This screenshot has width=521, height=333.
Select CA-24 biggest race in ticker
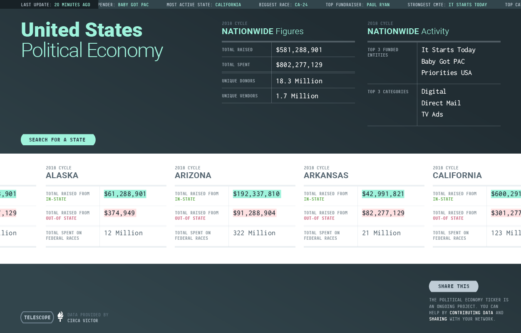pyautogui.click(x=301, y=5)
